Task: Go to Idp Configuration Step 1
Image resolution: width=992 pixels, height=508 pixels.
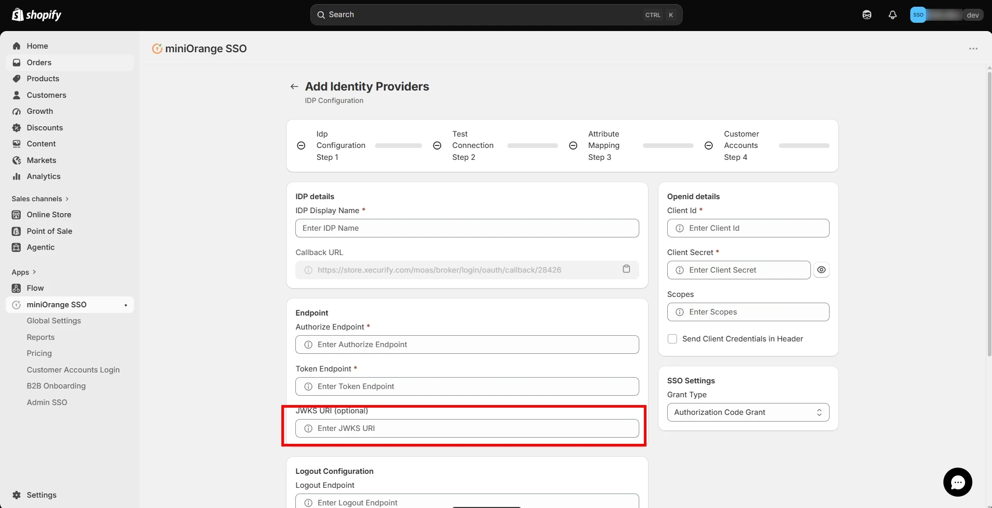Action: 341,145
